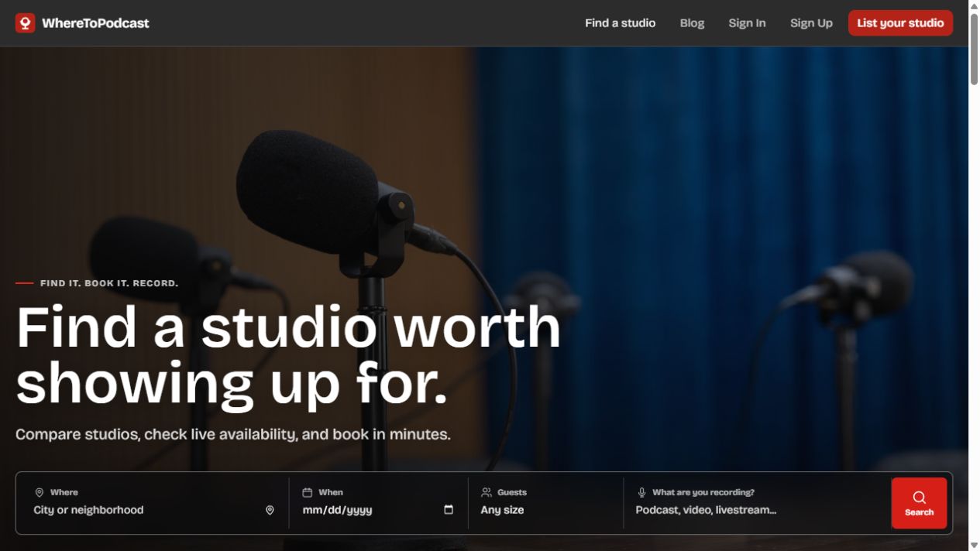Click the Podcast, video, livestream input field
This screenshot has height=551, width=980.
click(758, 510)
